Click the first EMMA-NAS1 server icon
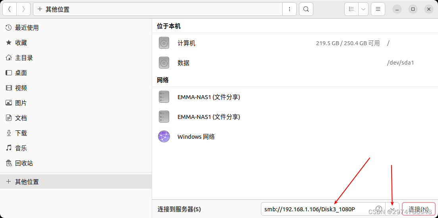The image size is (438, 218). point(164,97)
